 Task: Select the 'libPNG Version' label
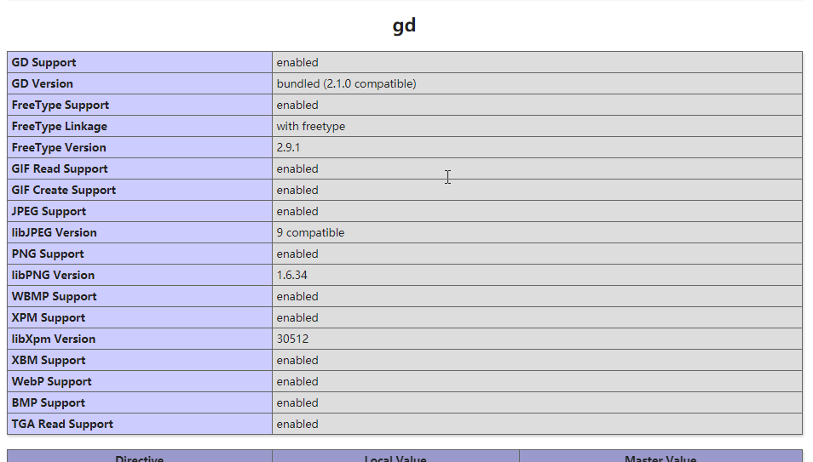point(53,275)
